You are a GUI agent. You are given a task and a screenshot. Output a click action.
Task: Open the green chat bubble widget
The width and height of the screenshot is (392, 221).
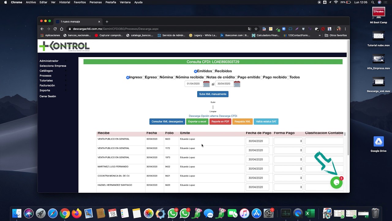[336, 182]
